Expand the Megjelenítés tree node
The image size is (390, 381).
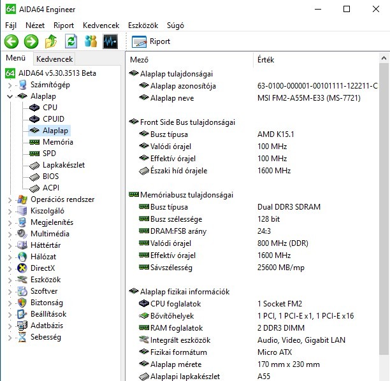point(10,223)
